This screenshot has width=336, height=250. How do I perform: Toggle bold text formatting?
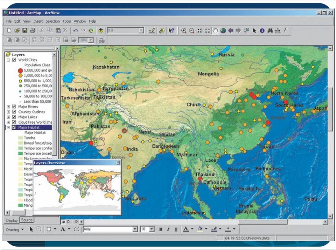161,229
